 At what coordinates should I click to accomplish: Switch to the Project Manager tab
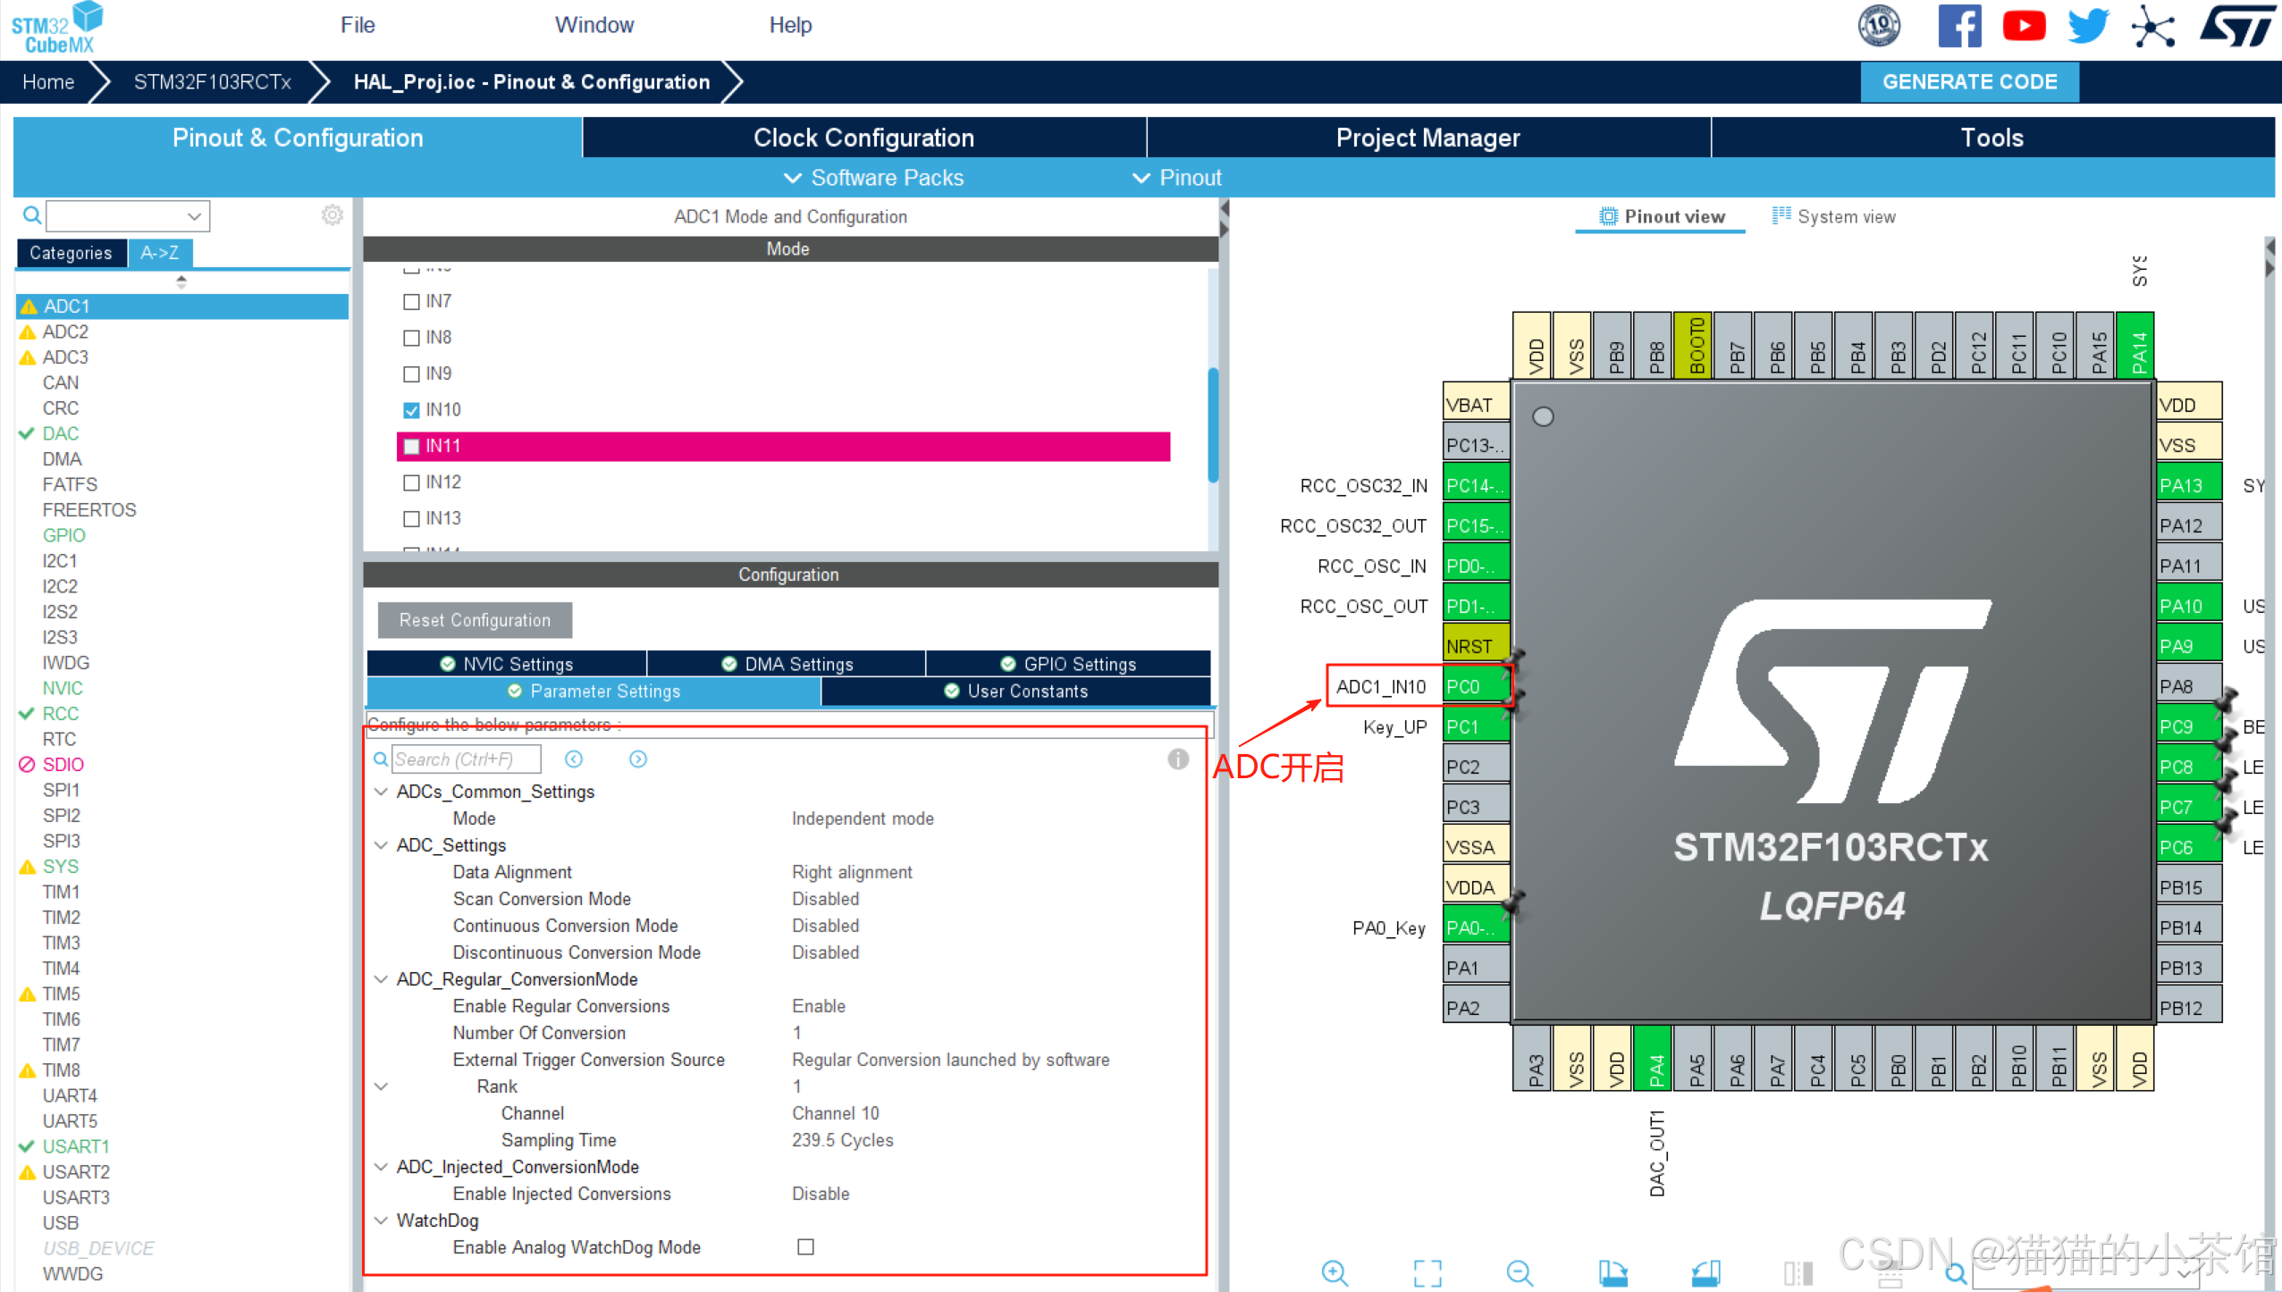1427,138
